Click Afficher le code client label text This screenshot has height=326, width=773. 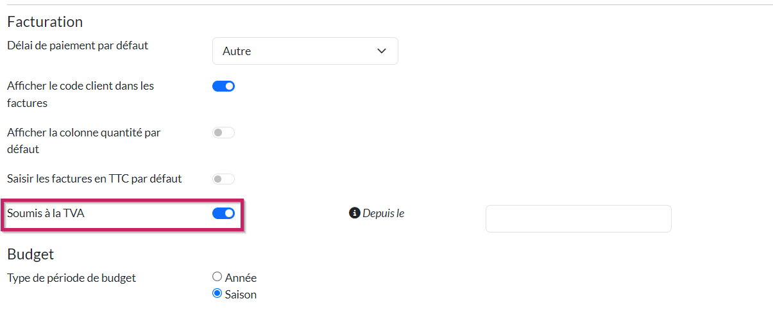click(80, 86)
